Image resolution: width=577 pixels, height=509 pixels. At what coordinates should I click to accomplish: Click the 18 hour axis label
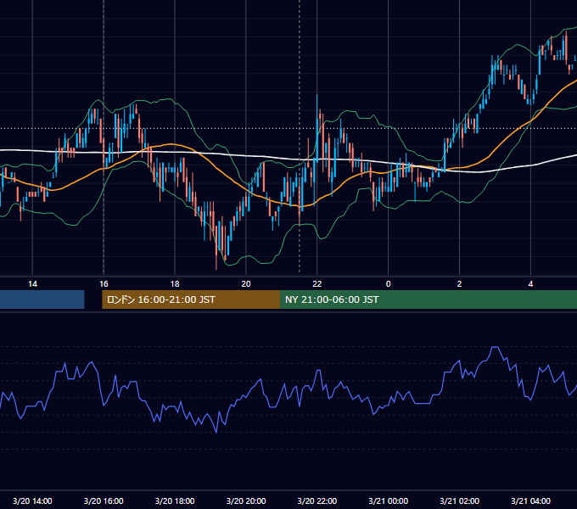tap(175, 284)
